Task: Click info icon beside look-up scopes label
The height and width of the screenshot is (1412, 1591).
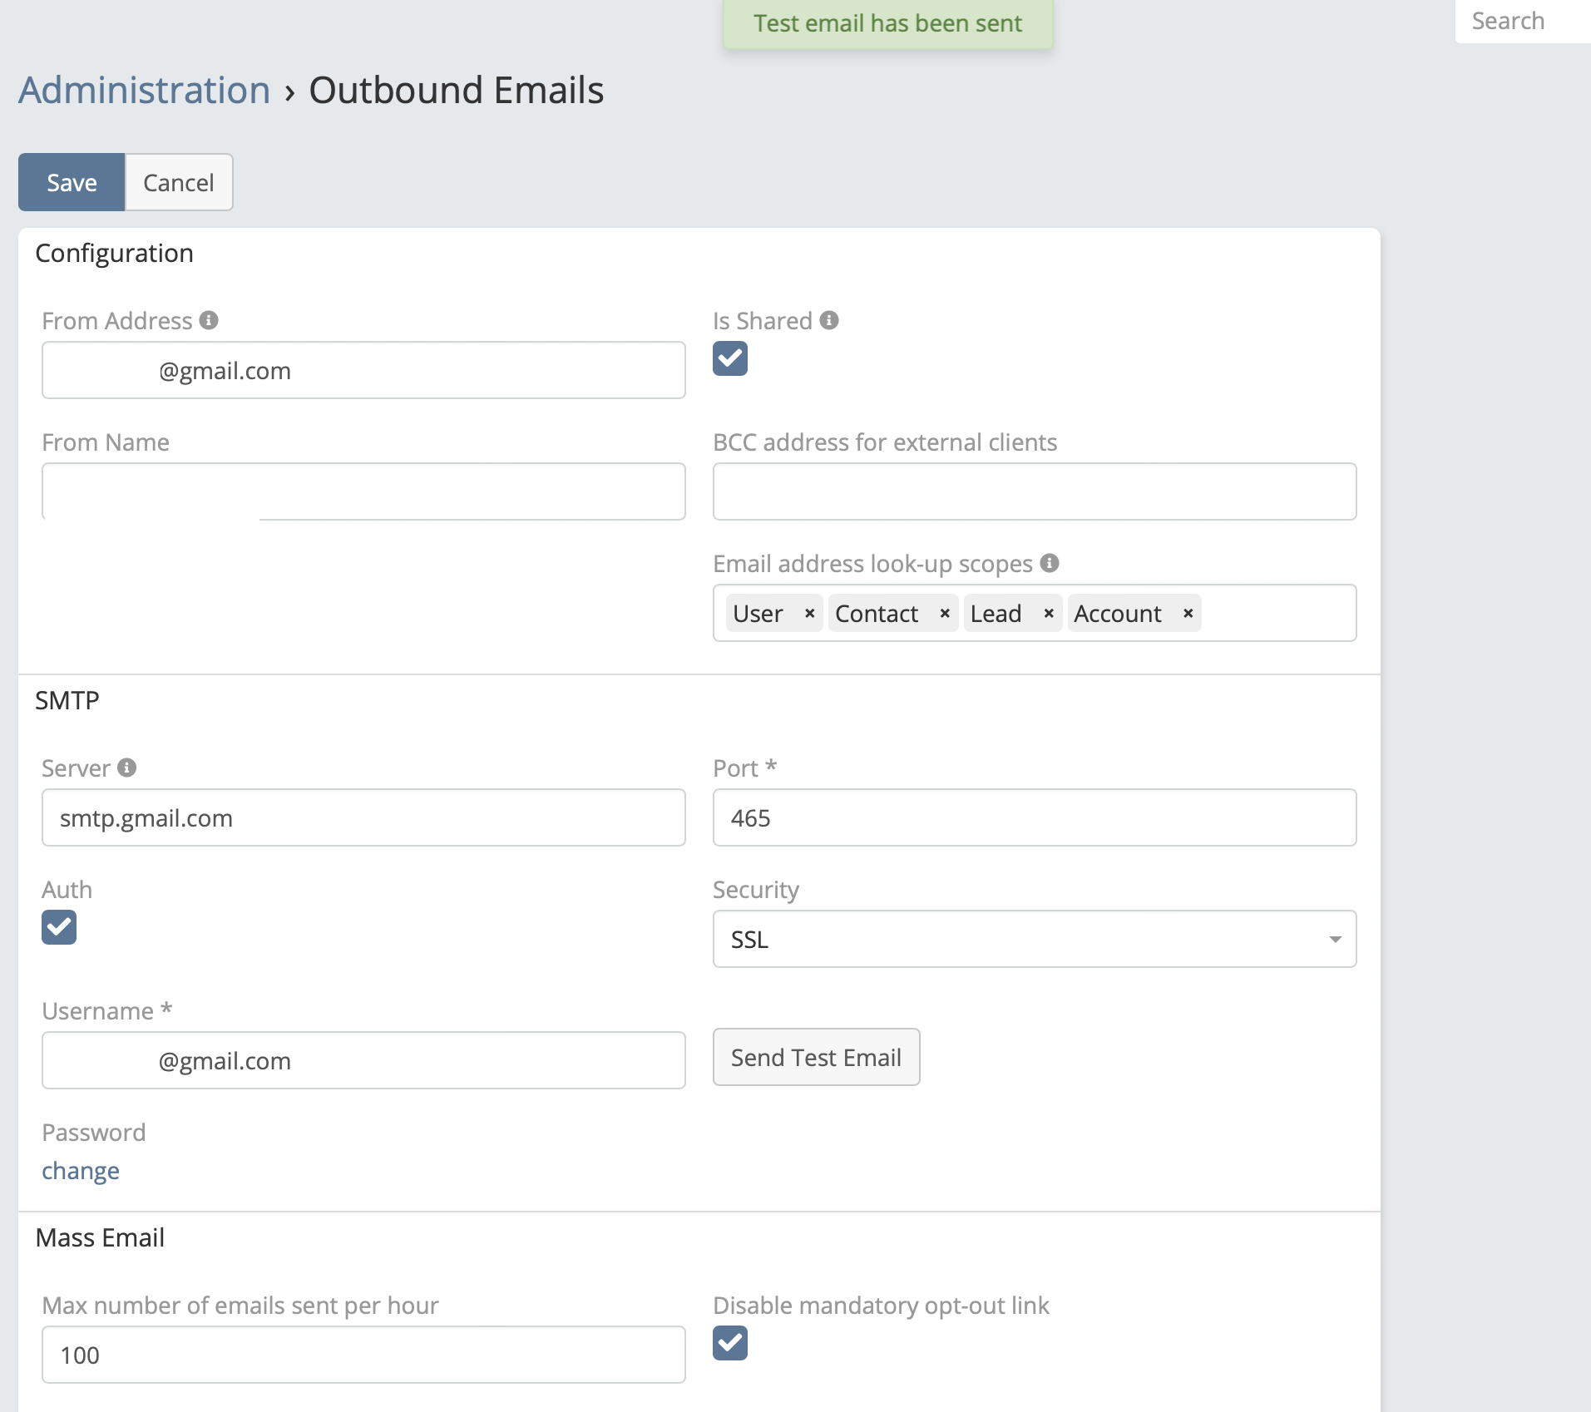Action: coord(1050,563)
